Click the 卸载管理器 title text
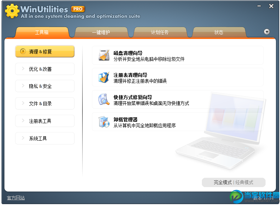This screenshot has height=206, width=280. pyautogui.click(x=126, y=120)
